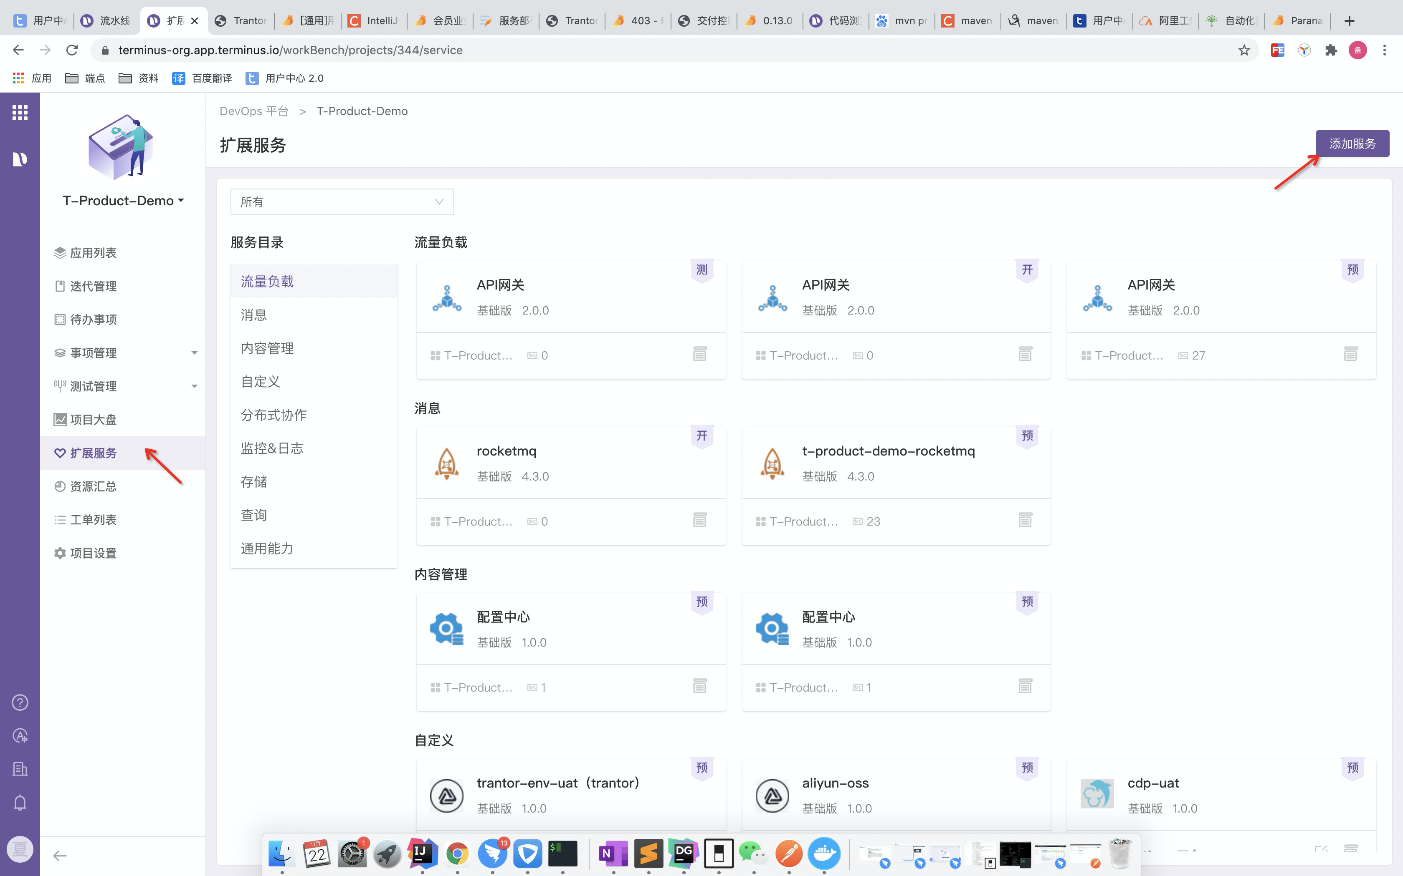Click the DevOps 平台 breadcrumb link

coord(254,111)
